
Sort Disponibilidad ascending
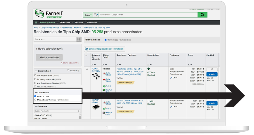click(x=148, y=65)
